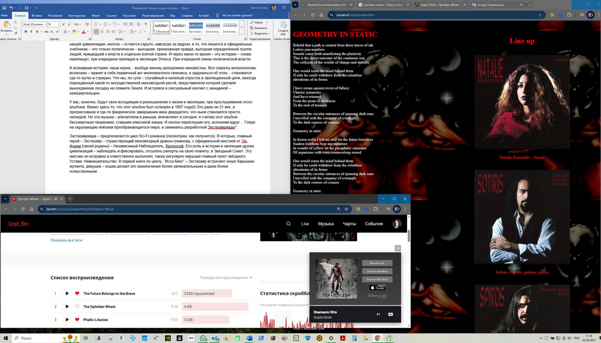601x343 pixels.
Task: Open line spacing dropdown in Word
Action: (125, 32)
